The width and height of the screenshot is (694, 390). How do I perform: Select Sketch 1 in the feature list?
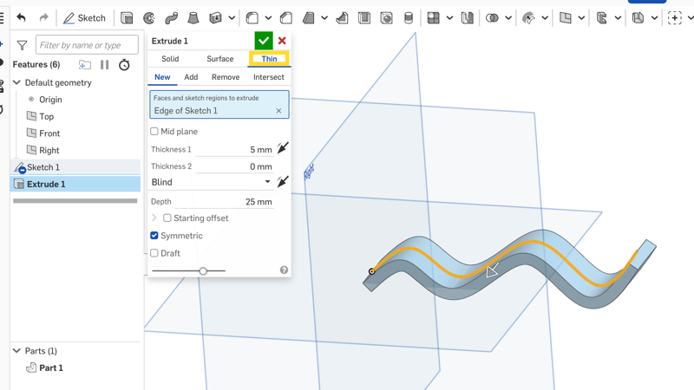(75, 167)
